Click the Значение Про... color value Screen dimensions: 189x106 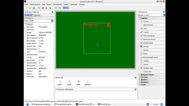point(42,68)
